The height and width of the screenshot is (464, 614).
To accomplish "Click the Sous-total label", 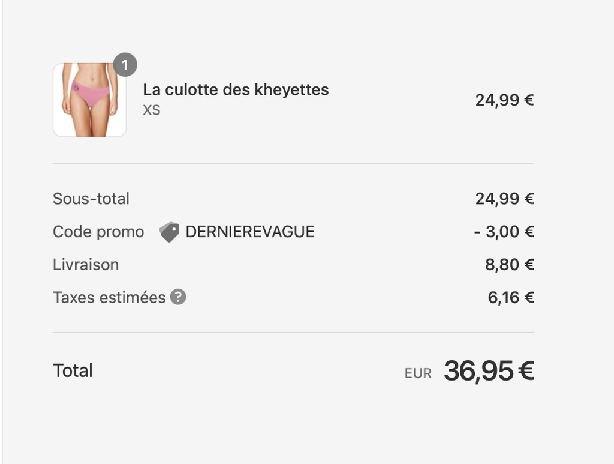I will [x=91, y=199].
